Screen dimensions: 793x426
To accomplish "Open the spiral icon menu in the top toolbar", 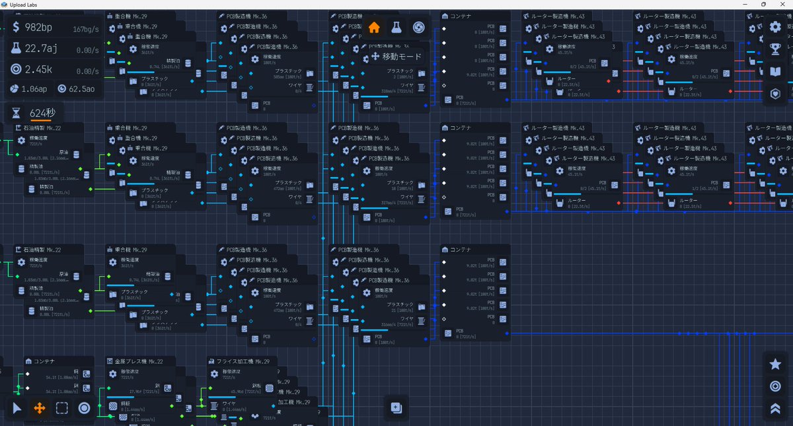I will [x=418, y=28].
